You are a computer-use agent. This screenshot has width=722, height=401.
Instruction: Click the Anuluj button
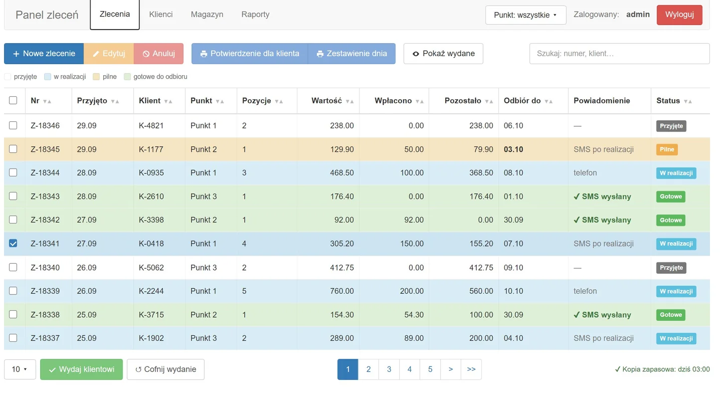(158, 54)
